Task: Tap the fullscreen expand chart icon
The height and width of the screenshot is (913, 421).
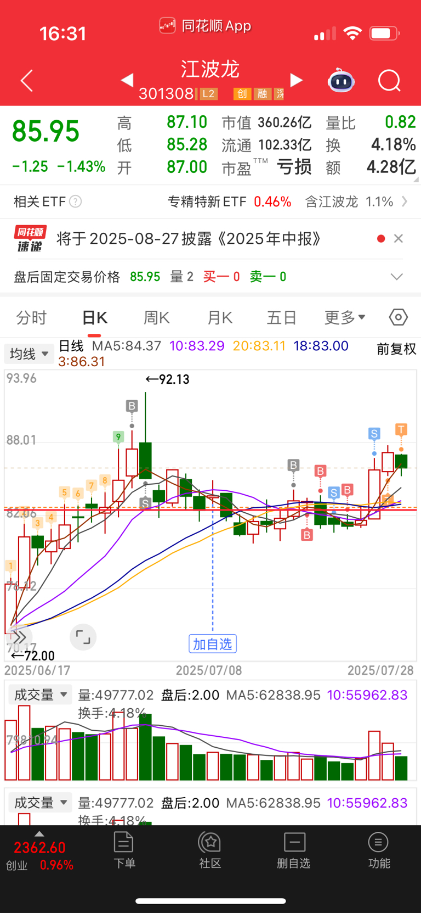Action: 83,637
